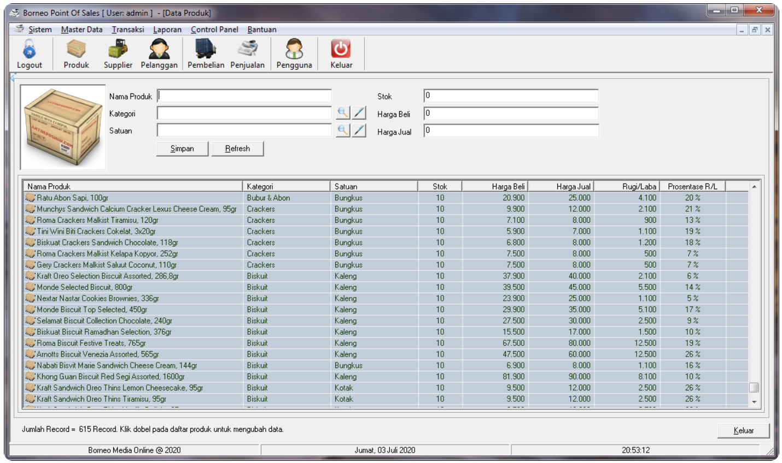Click the Simpan button

[182, 149]
